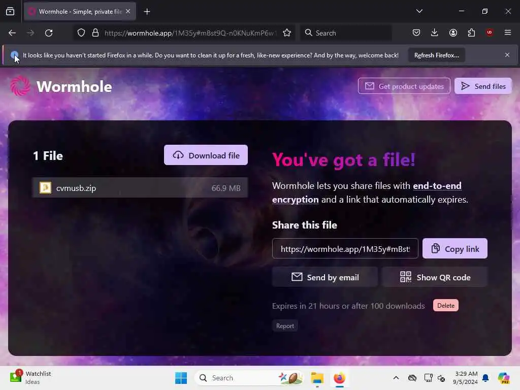Copy the share link with Copy link
The width and height of the screenshot is (520, 390).
pos(454,248)
